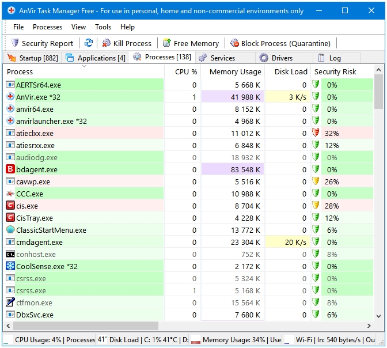Click the Free Memory button label
This screenshot has height=348, width=387.
(196, 43)
